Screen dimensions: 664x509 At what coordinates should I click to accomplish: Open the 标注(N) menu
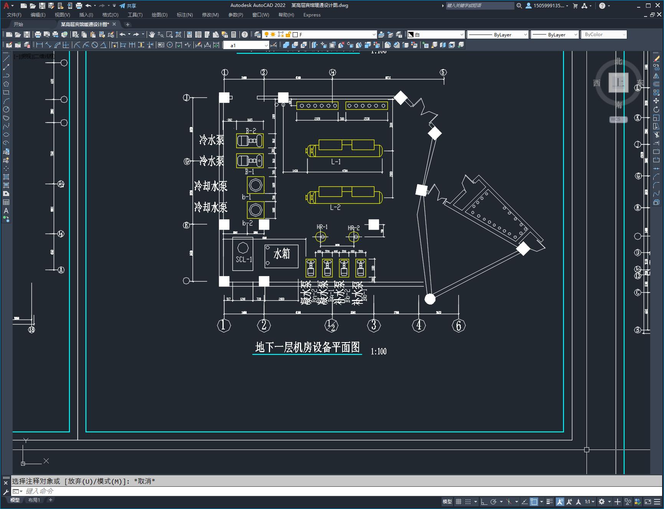coord(185,15)
